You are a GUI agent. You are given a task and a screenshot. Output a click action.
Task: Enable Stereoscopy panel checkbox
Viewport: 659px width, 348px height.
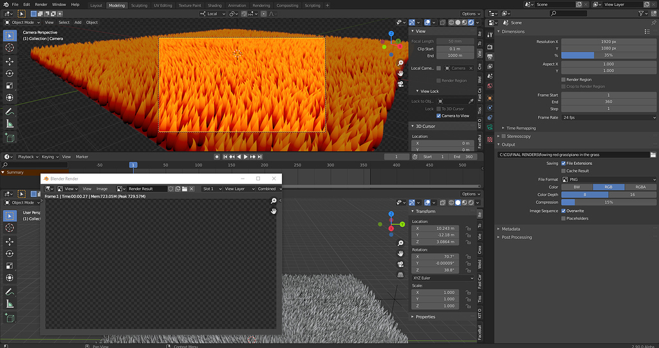click(x=503, y=137)
